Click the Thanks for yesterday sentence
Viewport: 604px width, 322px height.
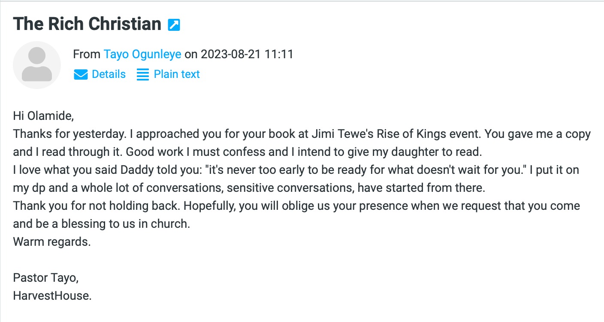click(68, 134)
